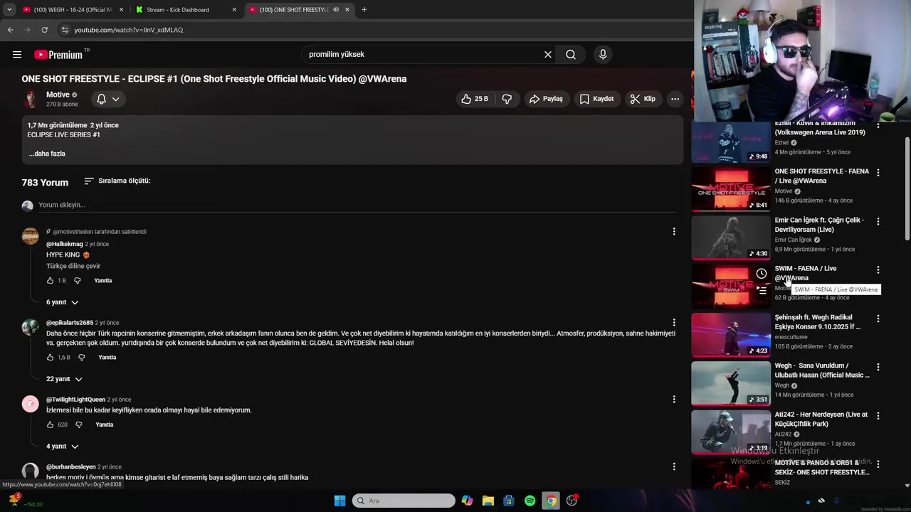Open @TwilightLightQueen user profile link
This screenshot has height=512, width=911.
click(75, 400)
